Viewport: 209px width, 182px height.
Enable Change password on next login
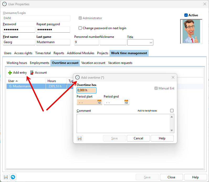click(x=80, y=28)
